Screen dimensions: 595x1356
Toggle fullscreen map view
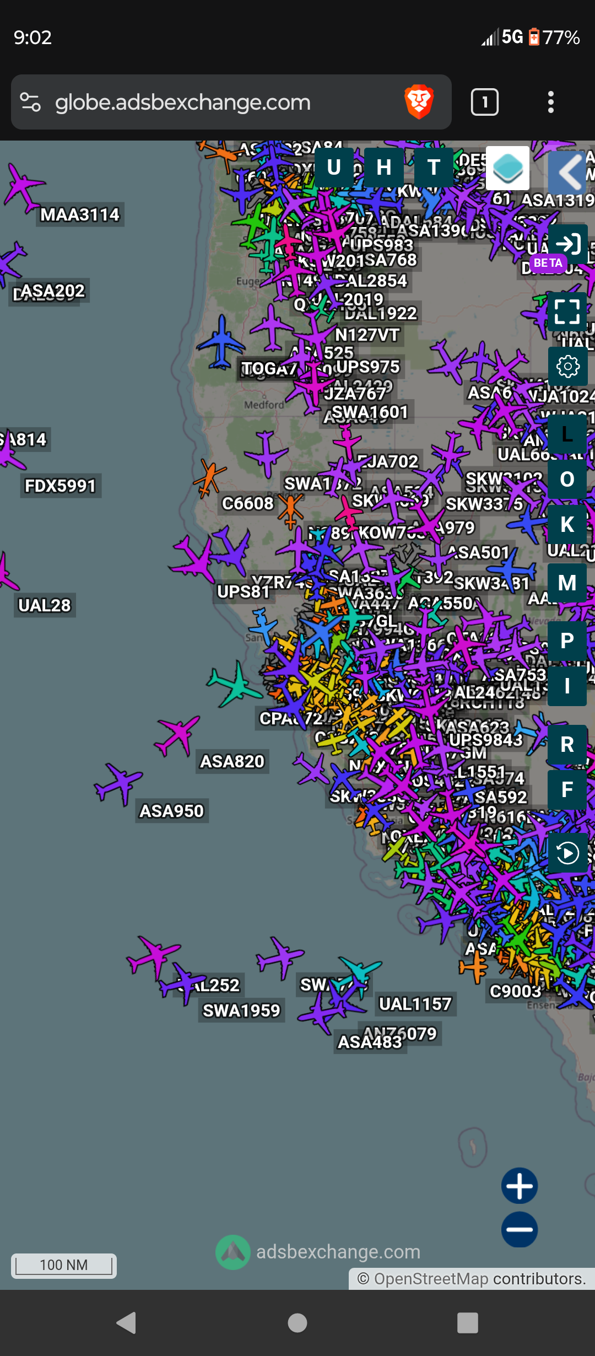tap(567, 311)
